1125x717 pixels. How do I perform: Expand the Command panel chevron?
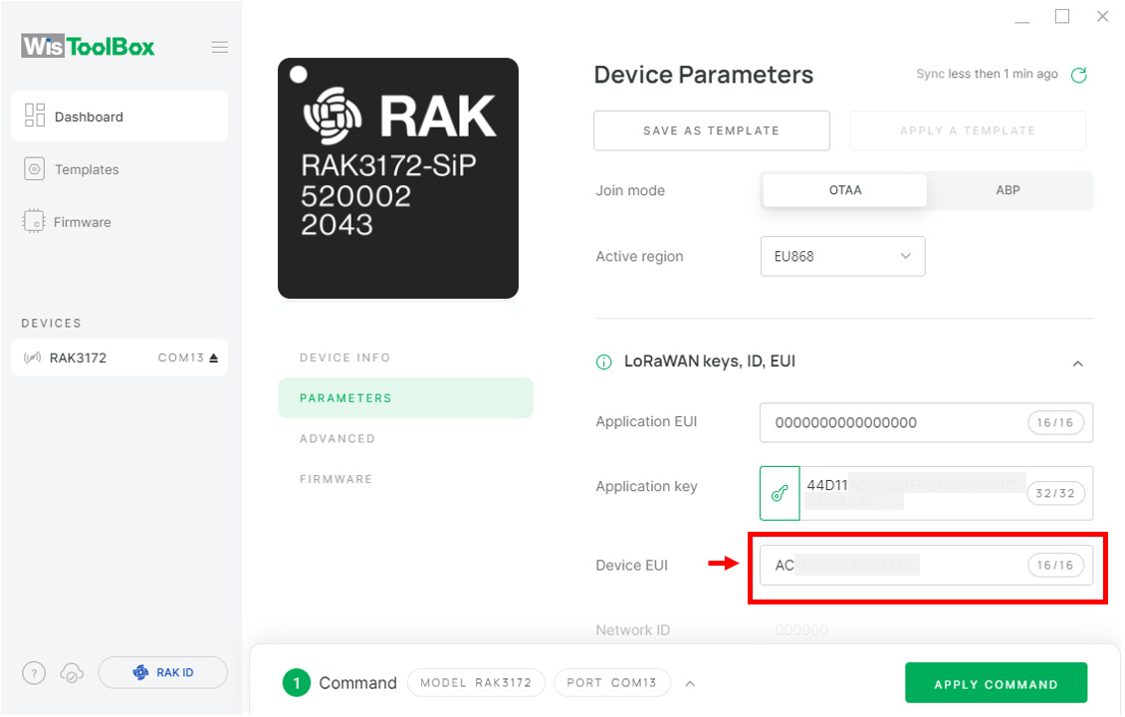[690, 684]
